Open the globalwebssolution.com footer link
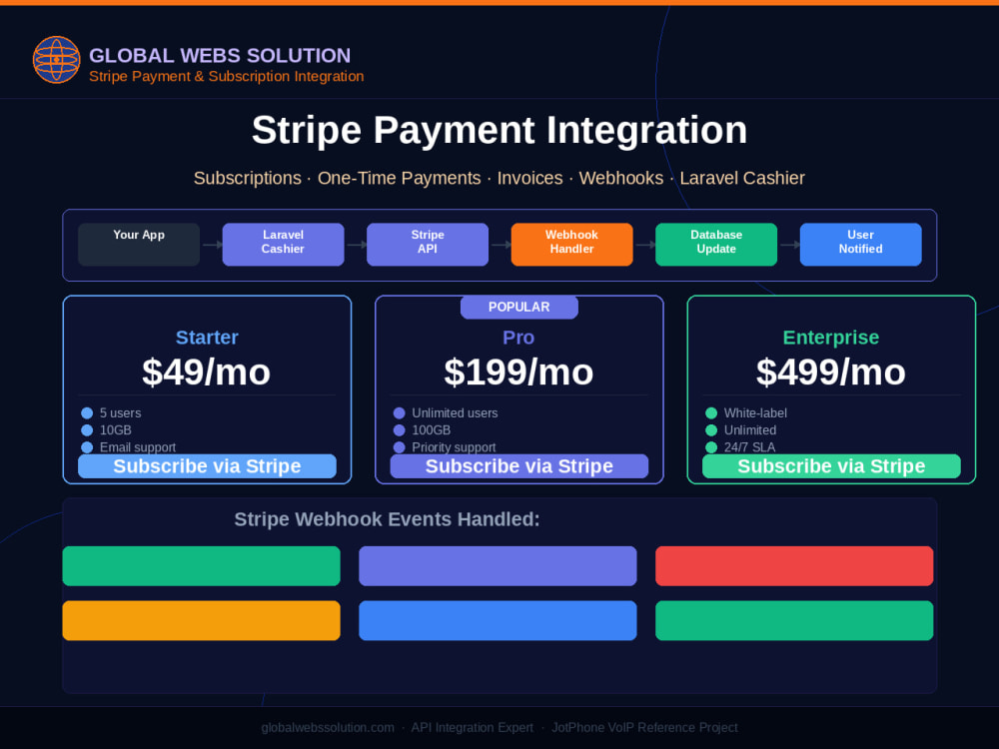This screenshot has width=999, height=749. pos(328,727)
